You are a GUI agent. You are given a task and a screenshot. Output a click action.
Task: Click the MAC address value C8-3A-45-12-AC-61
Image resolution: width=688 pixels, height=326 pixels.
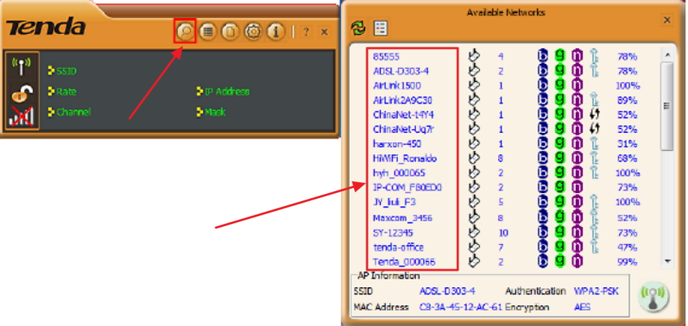[x=461, y=307]
